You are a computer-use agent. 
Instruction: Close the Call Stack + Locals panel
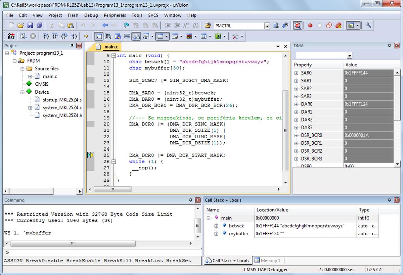pos(397,200)
